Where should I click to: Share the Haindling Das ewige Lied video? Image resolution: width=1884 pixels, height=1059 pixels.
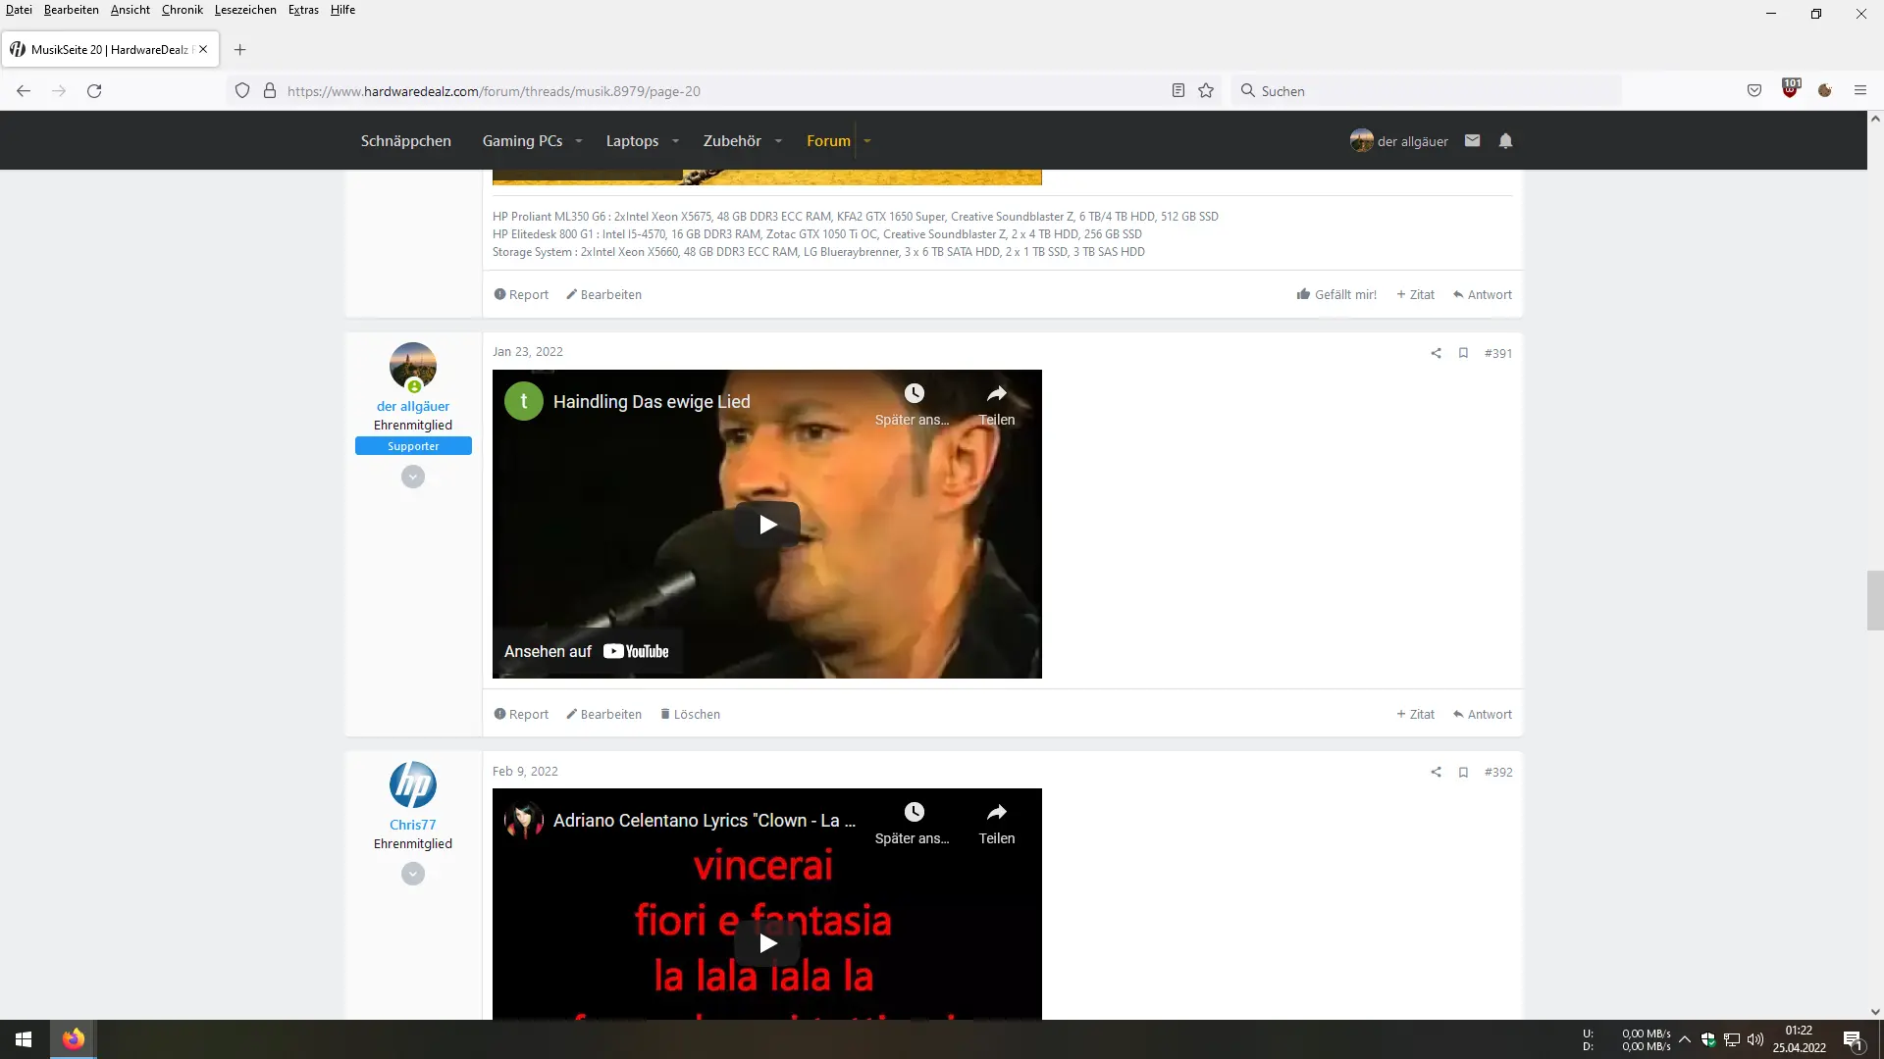tap(997, 404)
